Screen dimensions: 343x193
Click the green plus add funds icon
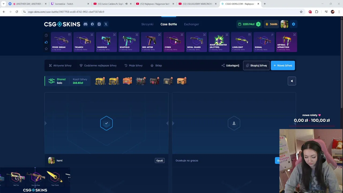click(x=258, y=24)
